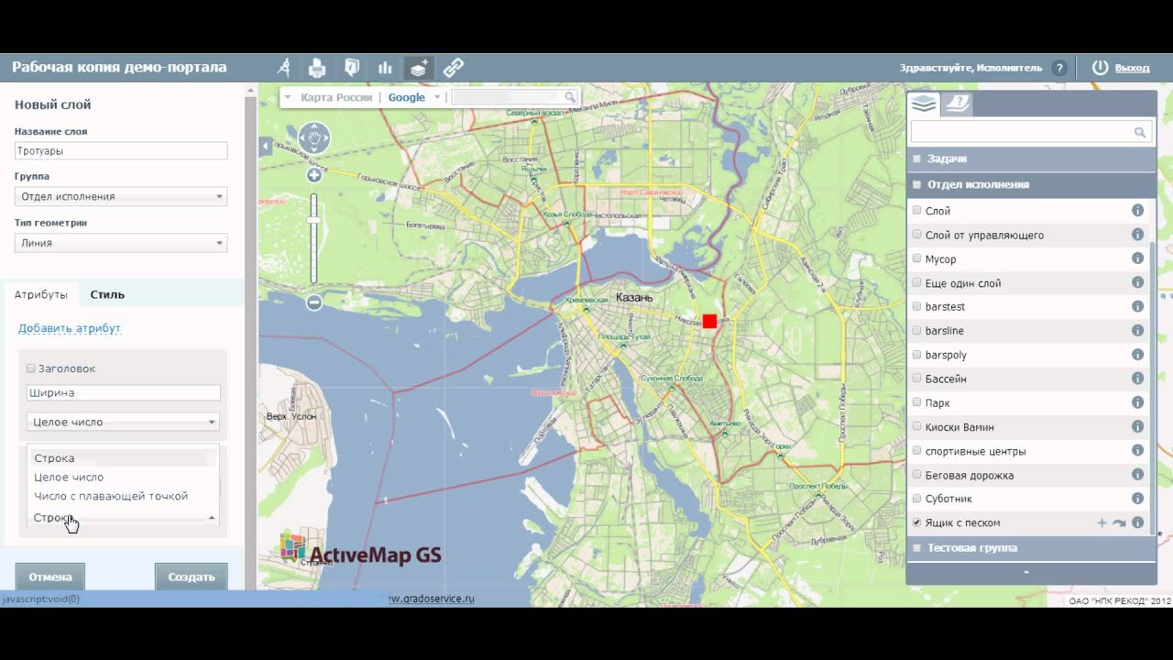Click the Добавить атрибут link

70,328
